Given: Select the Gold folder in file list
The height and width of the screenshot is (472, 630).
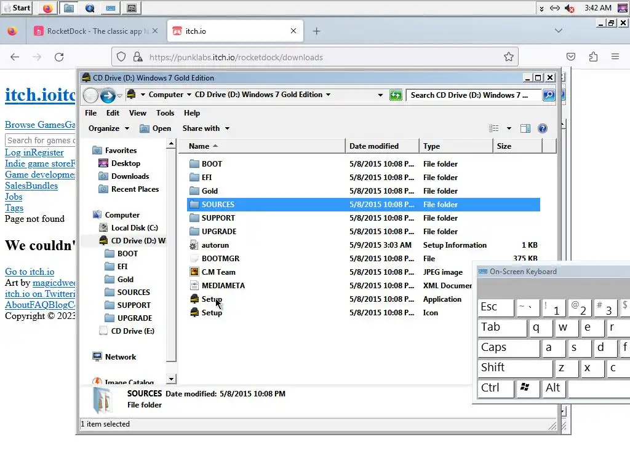Looking at the screenshot, I should tap(210, 191).
